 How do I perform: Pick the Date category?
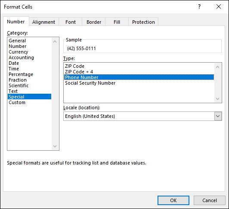(x=29, y=63)
